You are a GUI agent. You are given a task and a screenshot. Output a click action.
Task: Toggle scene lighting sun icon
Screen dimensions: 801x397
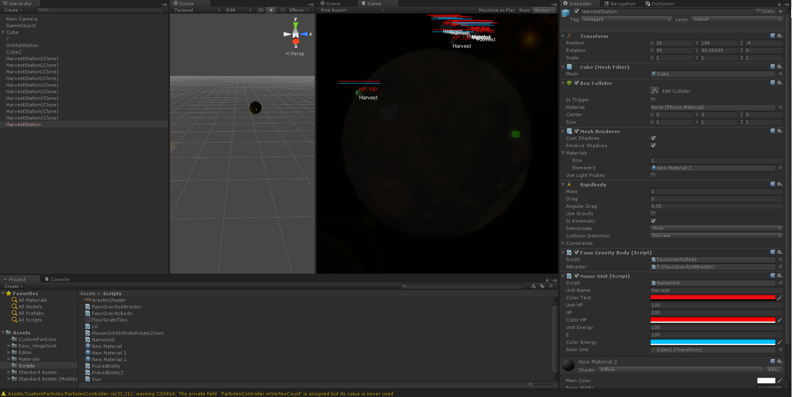271,10
